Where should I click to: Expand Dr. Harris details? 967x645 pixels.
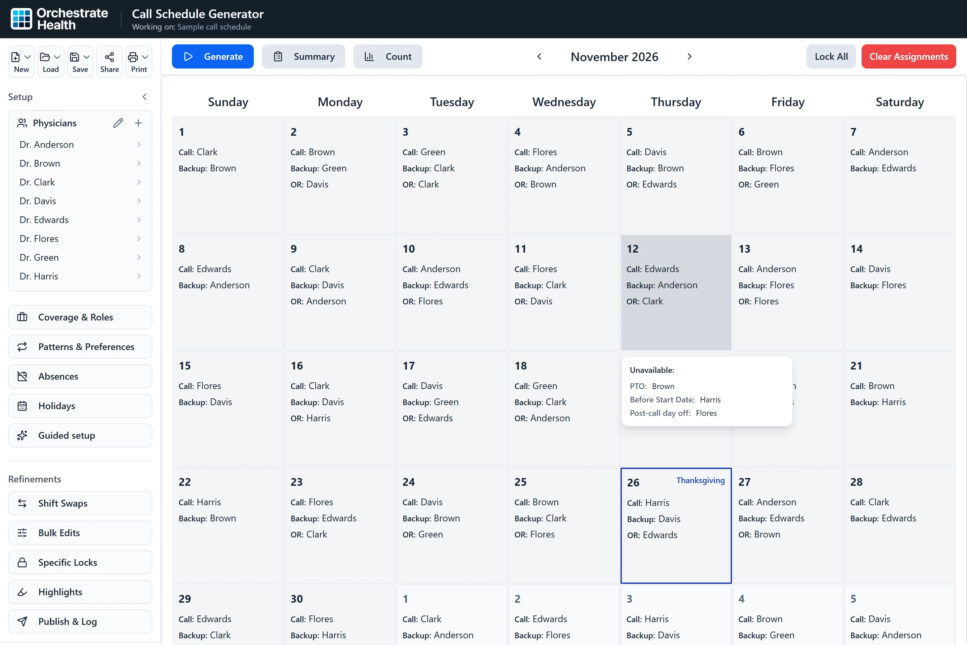pos(139,276)
